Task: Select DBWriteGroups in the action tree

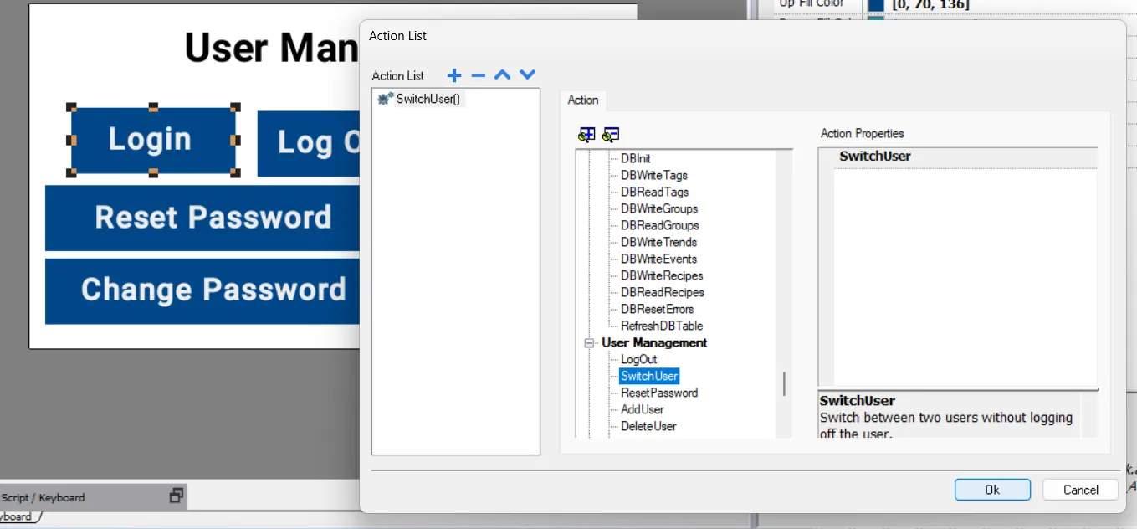Action: point(659,208)
